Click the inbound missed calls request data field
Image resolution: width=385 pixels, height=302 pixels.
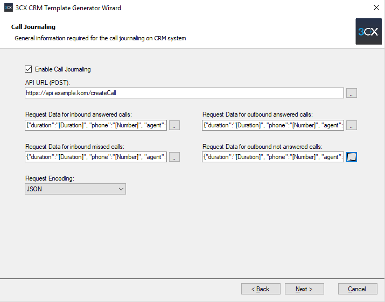(x=96, y=157)
